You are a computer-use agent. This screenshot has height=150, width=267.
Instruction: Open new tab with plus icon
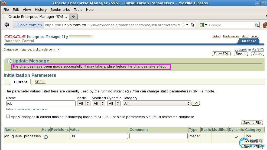[x=74, y=16]
